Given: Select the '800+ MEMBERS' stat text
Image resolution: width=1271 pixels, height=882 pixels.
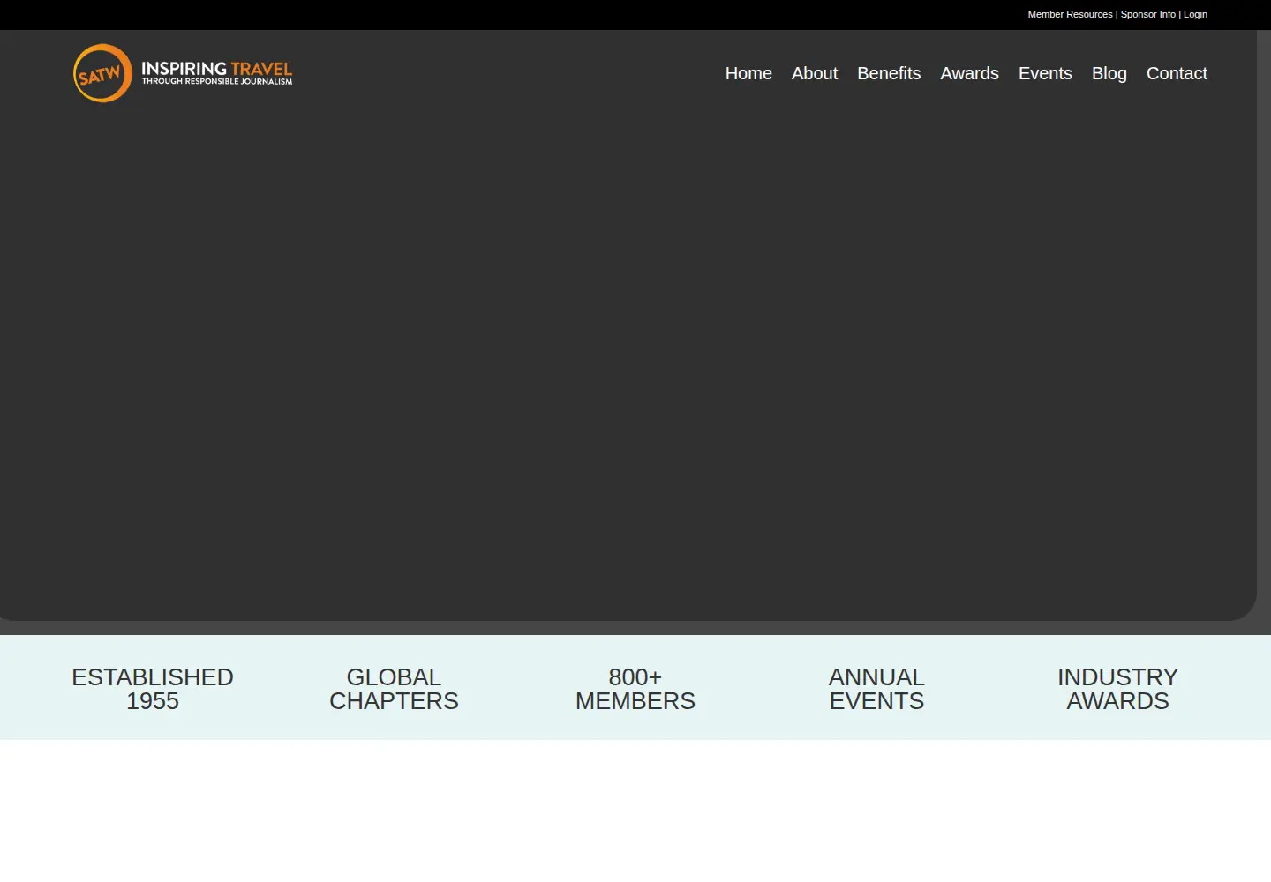Looking at the screenshot, I should coord(635,689).
